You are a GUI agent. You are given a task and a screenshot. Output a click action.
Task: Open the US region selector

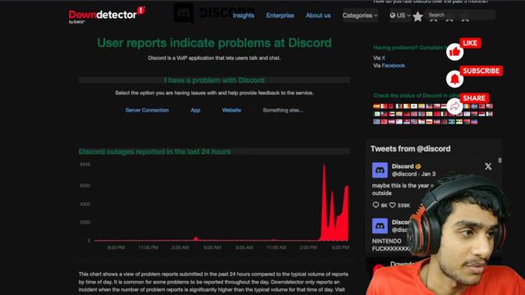[400, 16]
